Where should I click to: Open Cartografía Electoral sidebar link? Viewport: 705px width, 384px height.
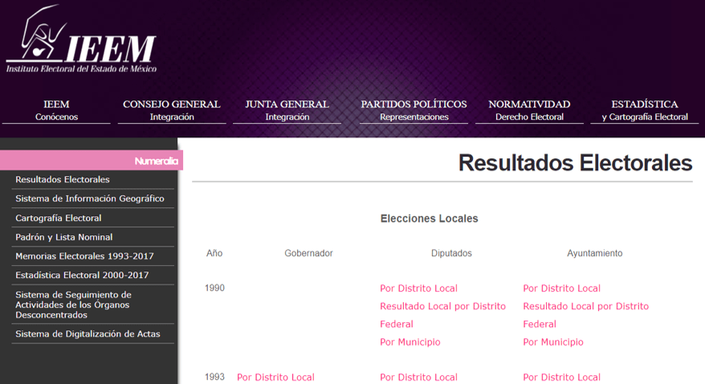click(59, 219)
